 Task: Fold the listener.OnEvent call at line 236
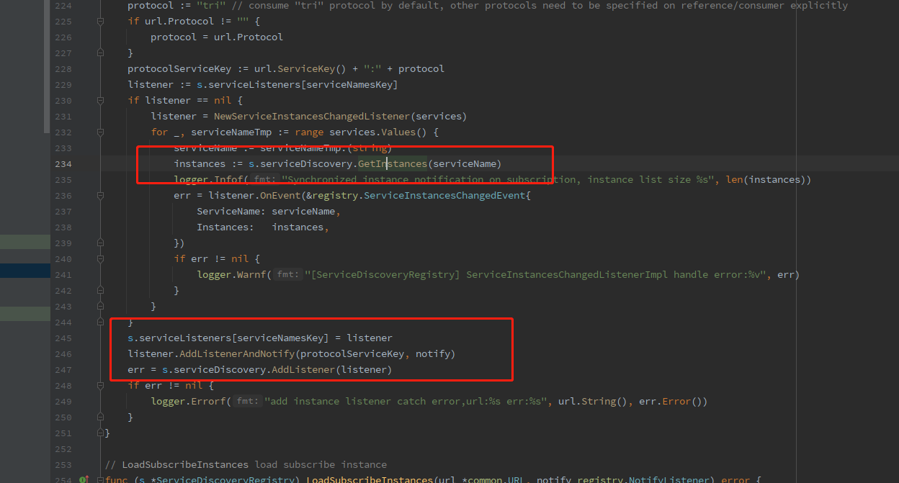(x=101, y=196)
